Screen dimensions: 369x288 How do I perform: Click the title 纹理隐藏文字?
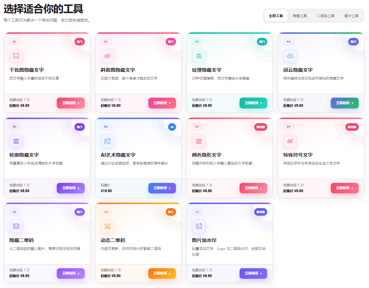tap(207, 70)
